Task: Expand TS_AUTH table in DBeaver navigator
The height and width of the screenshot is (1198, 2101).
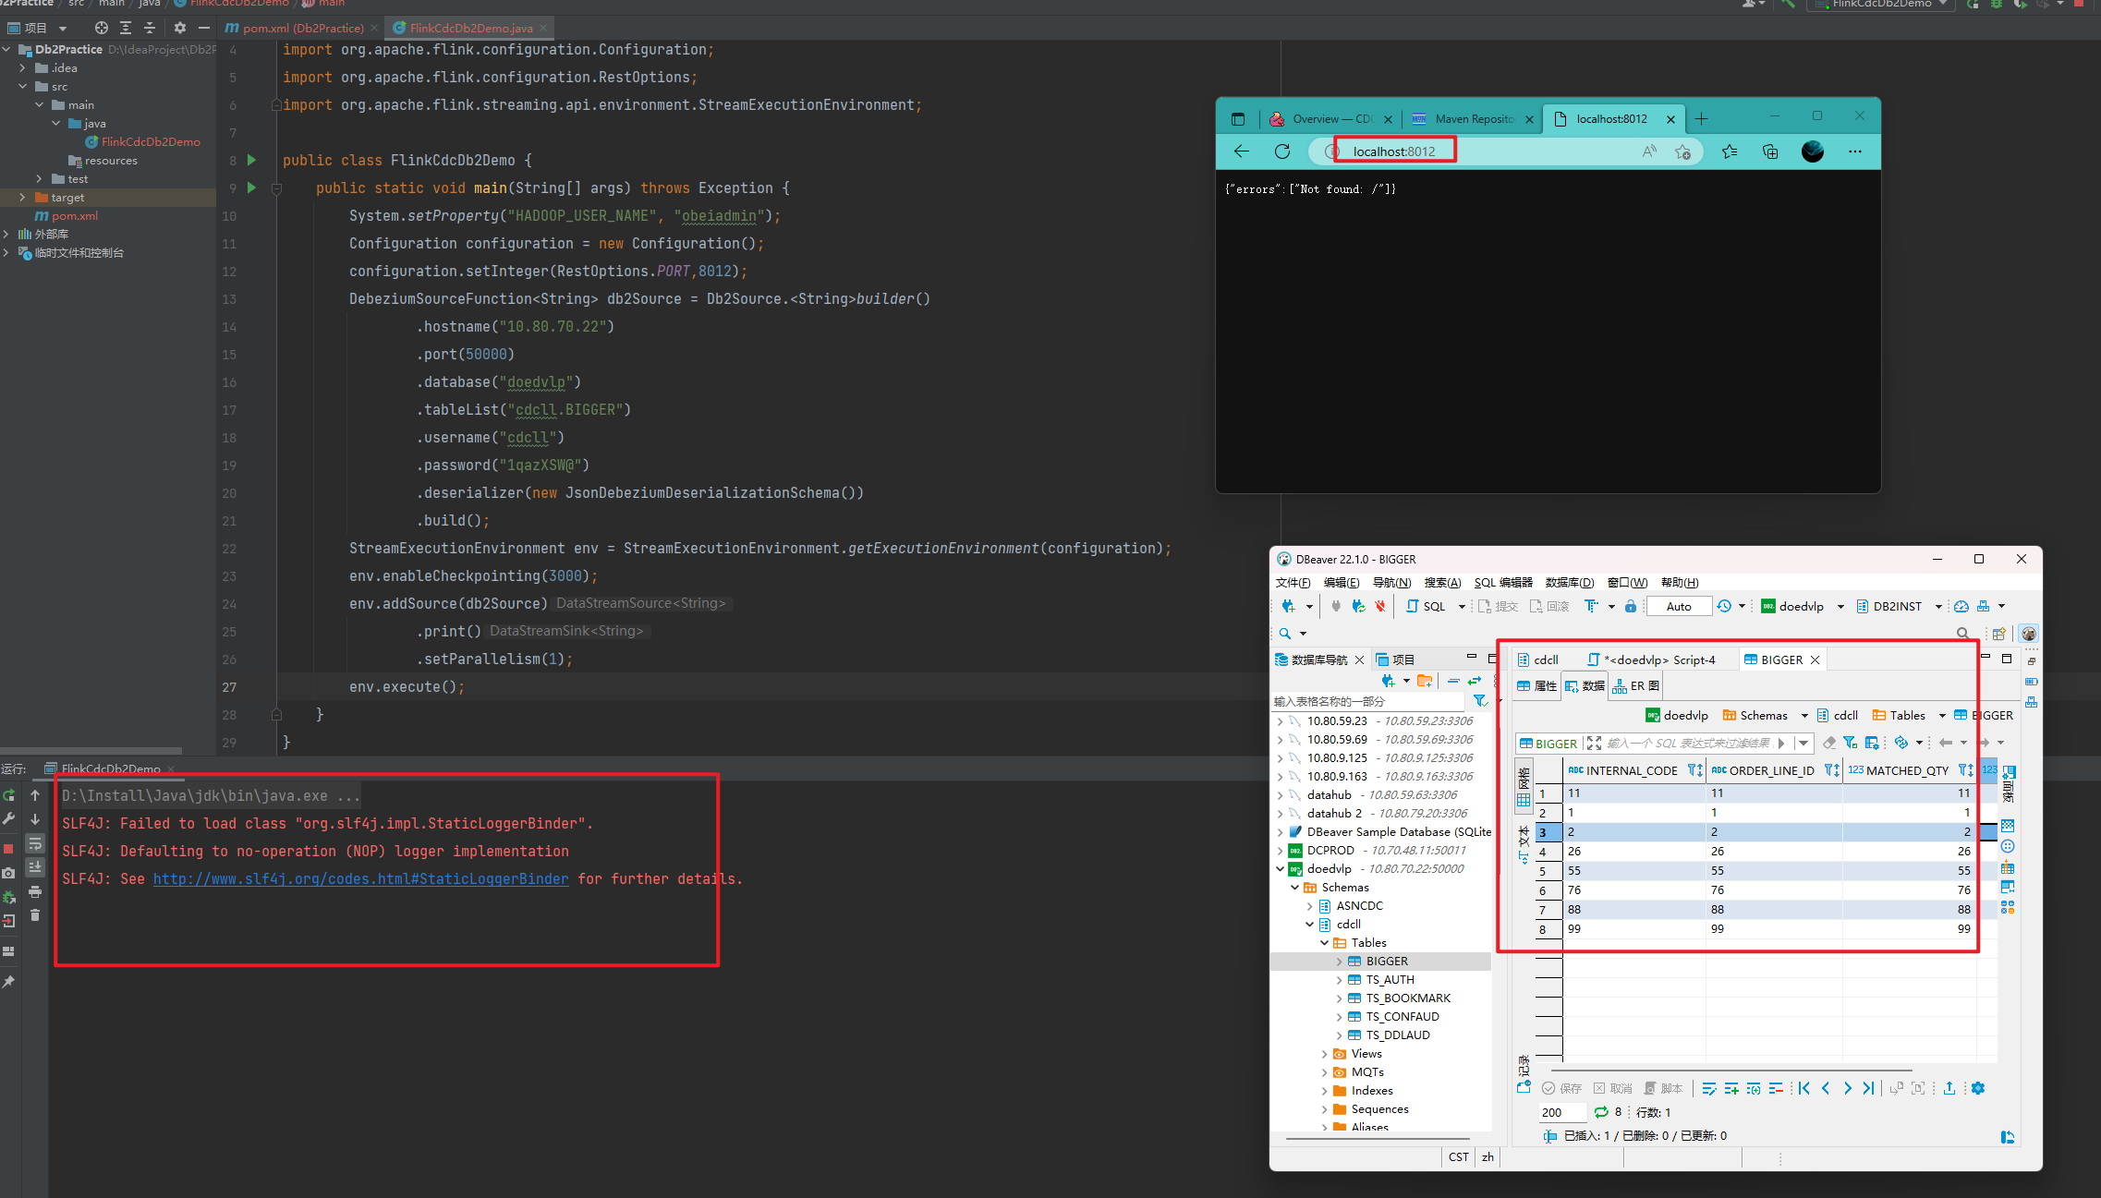Action: (1339, 979)
